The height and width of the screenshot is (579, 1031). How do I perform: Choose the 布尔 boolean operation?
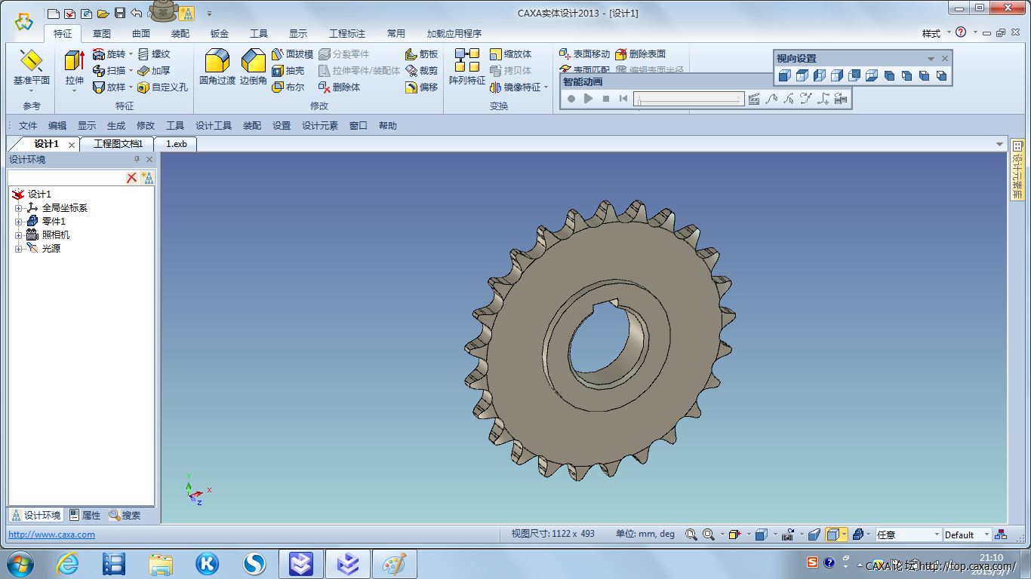tap(288, 87)
